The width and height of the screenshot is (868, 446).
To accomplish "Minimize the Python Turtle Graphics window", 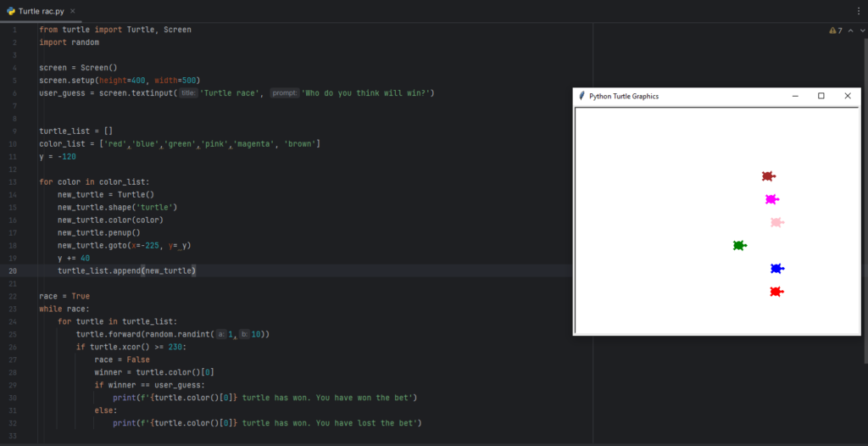I will tap(795, 96).
